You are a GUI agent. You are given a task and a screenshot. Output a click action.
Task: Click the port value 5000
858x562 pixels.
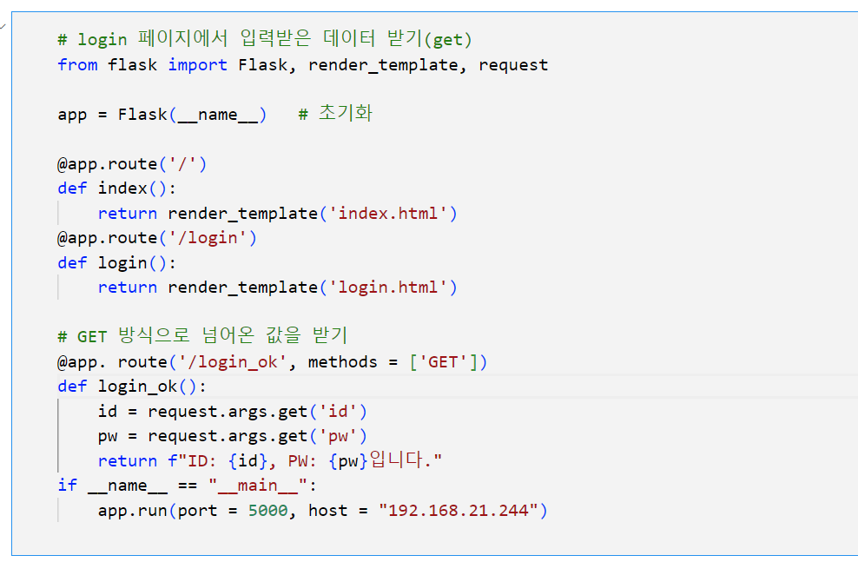[x=267, y=510]
